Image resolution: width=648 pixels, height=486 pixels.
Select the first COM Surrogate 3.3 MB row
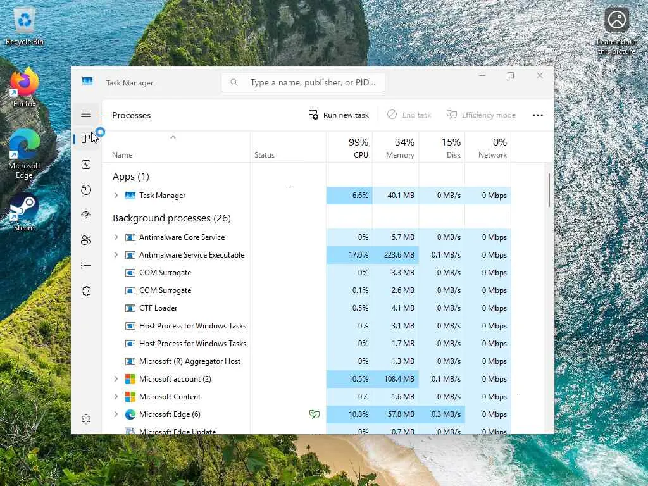point(307,273)
